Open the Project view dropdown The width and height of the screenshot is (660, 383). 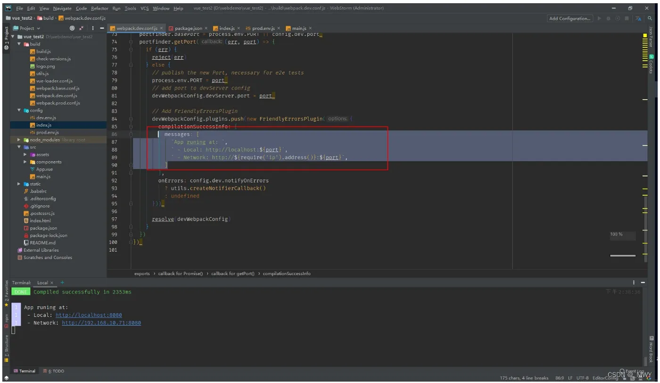(27, 28)
